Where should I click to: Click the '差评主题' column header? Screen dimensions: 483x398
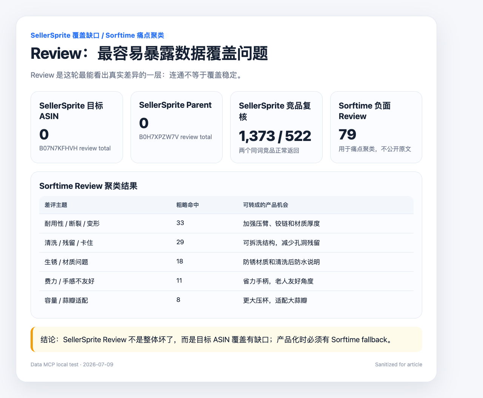coord(56,205)
